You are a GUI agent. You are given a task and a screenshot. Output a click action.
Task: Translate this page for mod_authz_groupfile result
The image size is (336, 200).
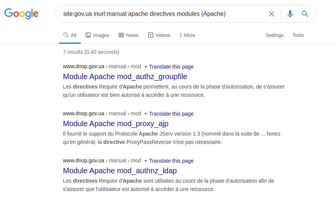(171, 67)
